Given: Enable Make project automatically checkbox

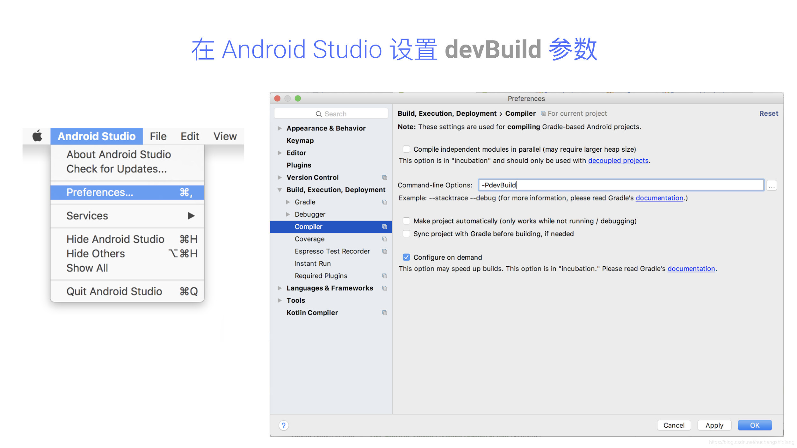Looking at the screenshot, I should (406, 221).
